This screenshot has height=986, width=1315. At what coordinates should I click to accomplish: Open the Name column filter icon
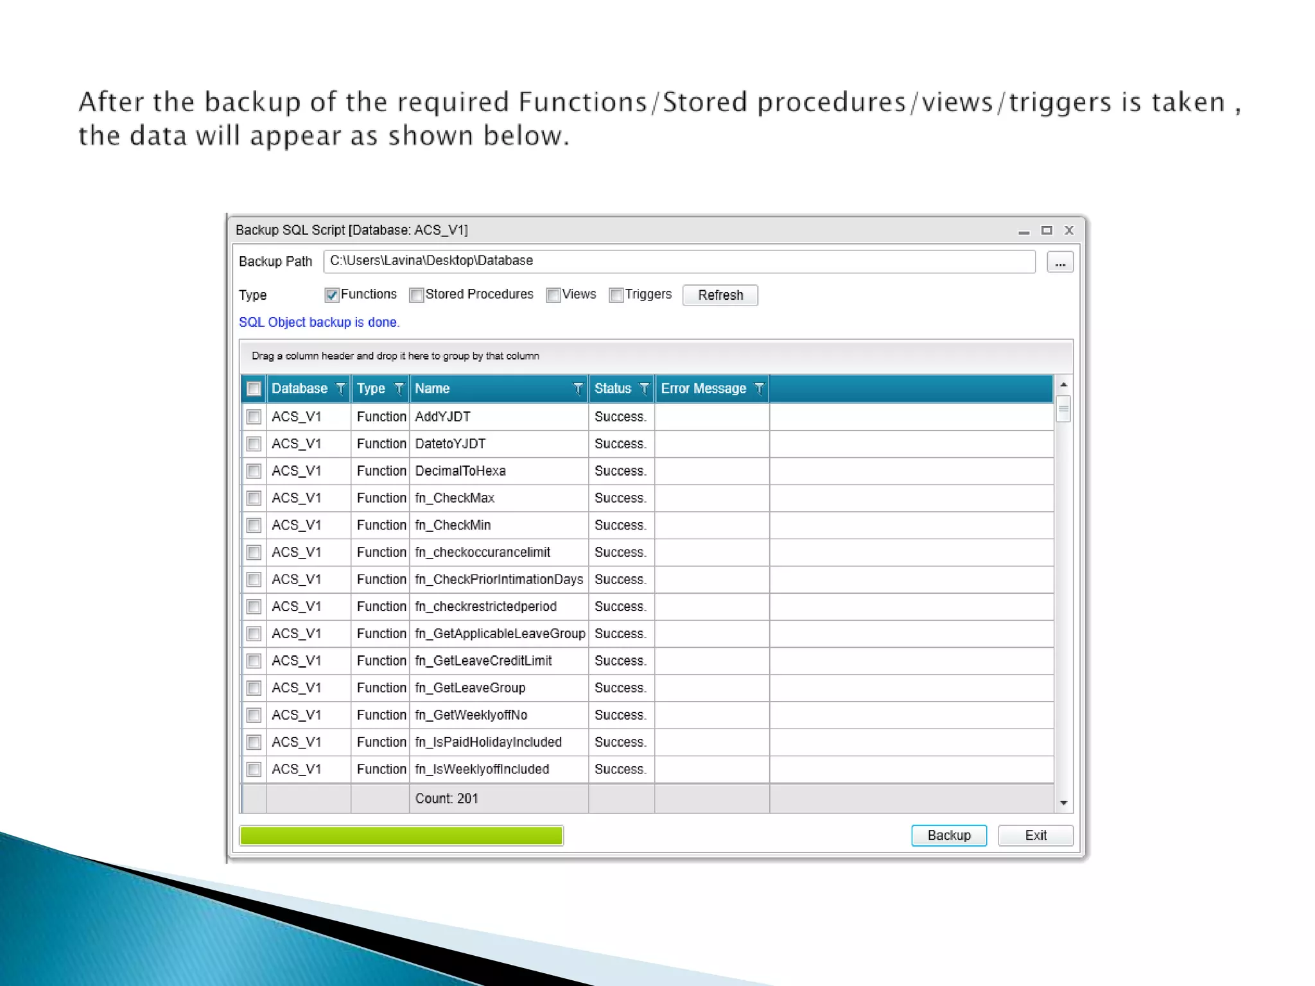(x=577, y=388)
